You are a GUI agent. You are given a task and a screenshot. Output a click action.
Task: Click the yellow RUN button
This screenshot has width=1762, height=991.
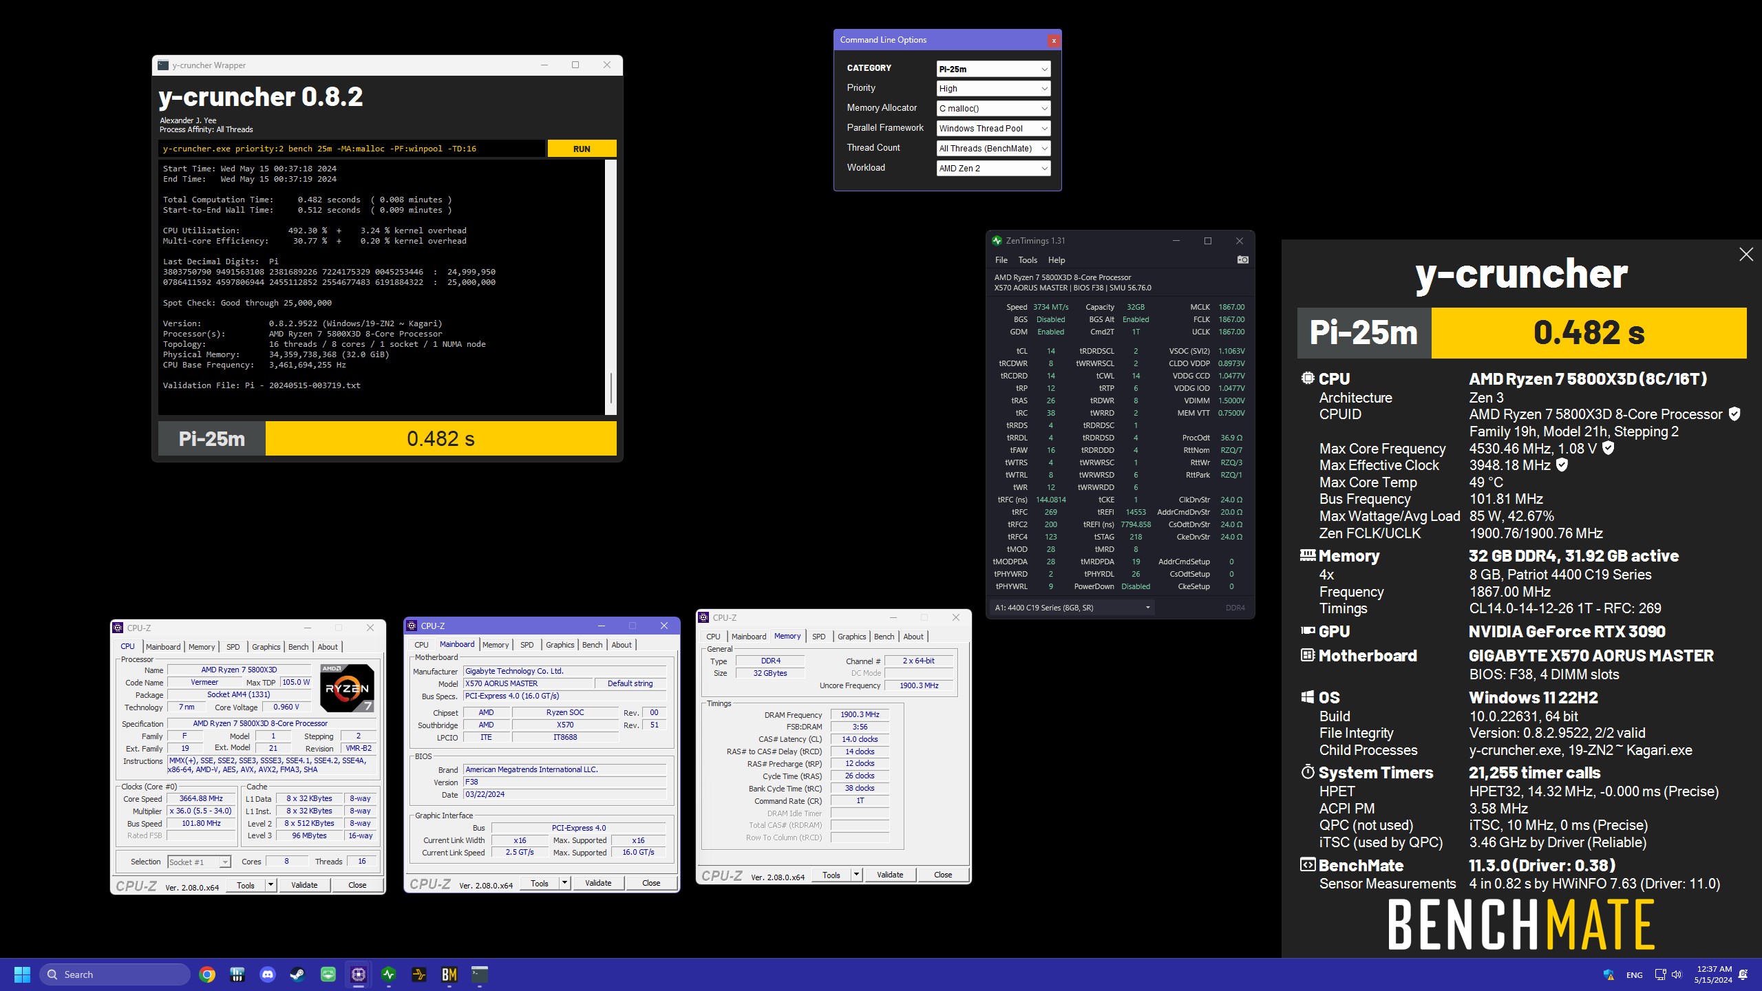(x=582, y=149)
